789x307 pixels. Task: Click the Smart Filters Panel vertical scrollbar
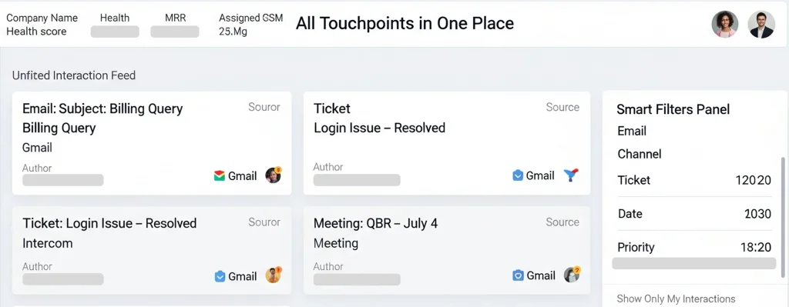pyautogui.click(x=783, y=217)
